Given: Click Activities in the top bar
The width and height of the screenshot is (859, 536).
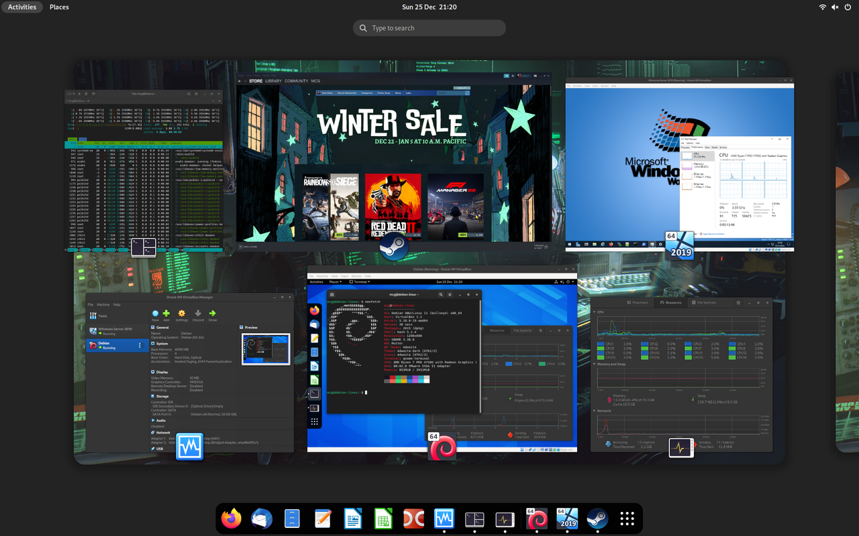Looking at the screenshot, I should coord(21,7).
